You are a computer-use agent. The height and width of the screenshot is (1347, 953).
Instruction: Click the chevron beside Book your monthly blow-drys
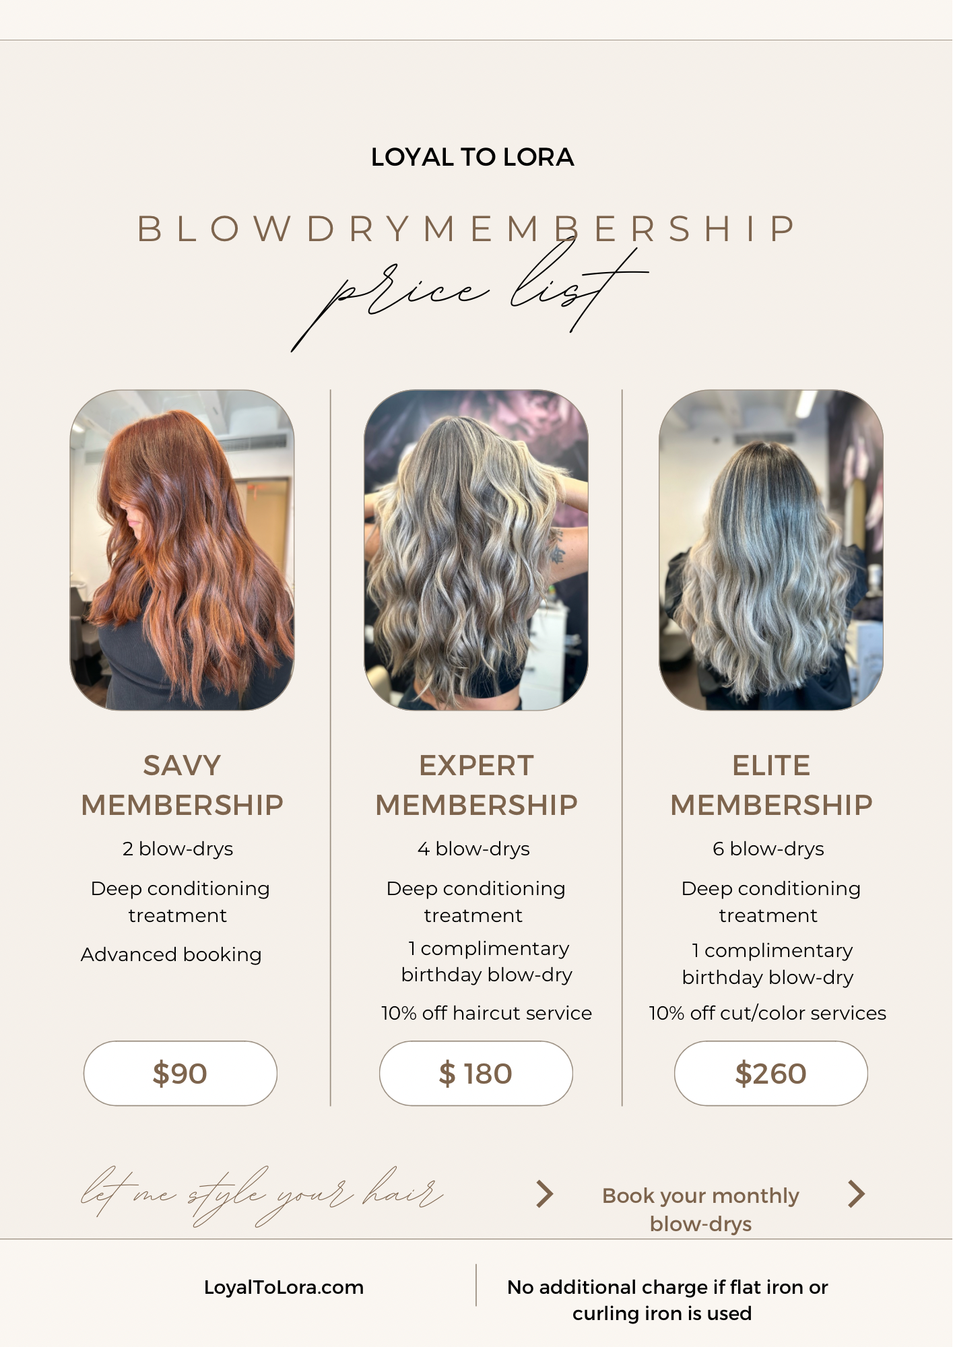click(856, 1193)
